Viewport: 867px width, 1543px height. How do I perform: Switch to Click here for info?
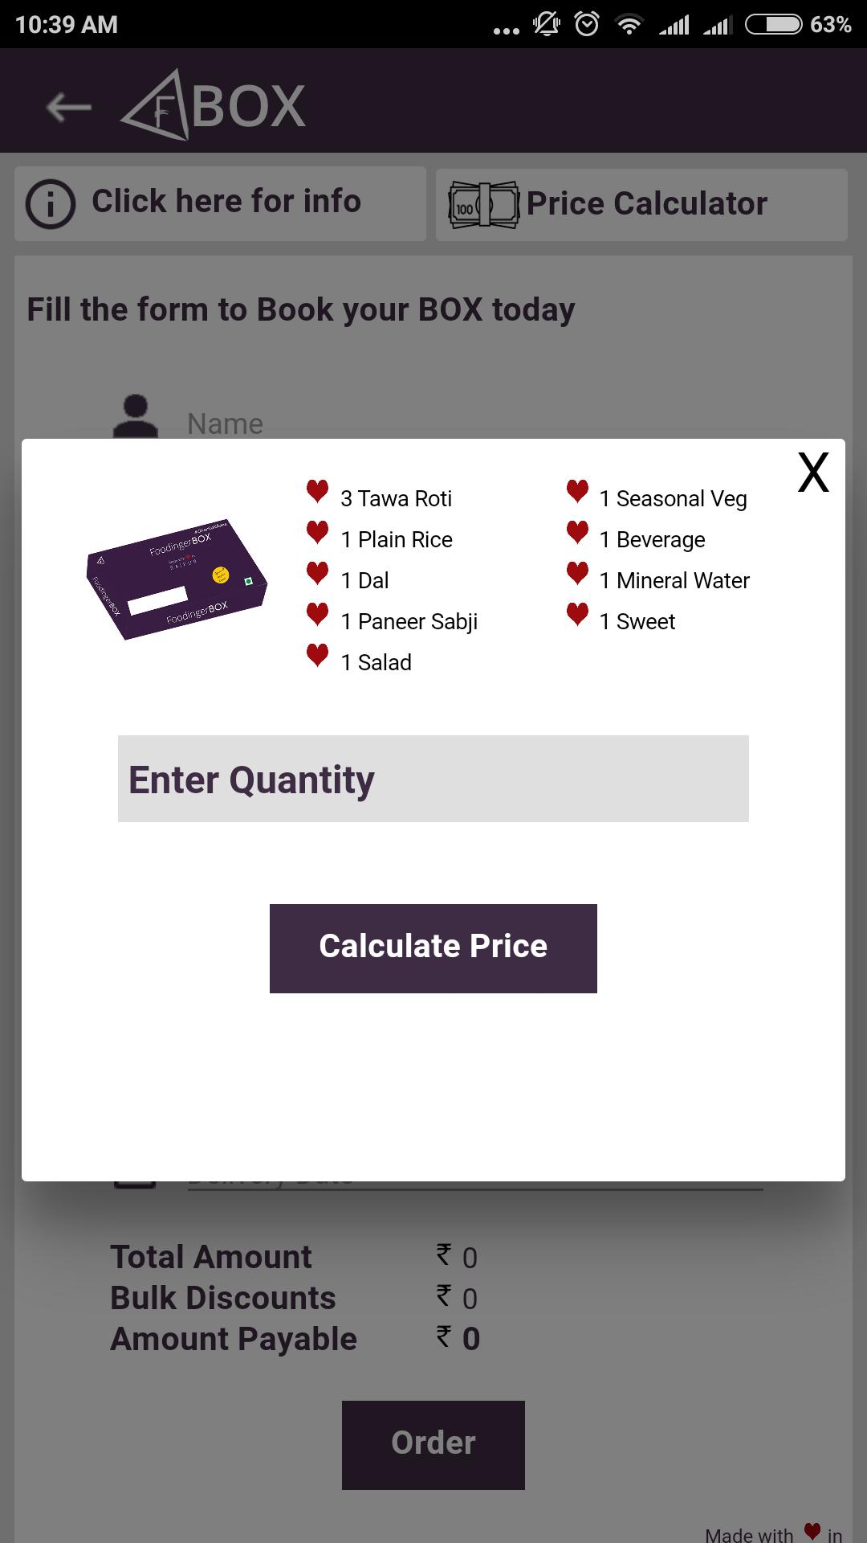click(x=219, y=203)
